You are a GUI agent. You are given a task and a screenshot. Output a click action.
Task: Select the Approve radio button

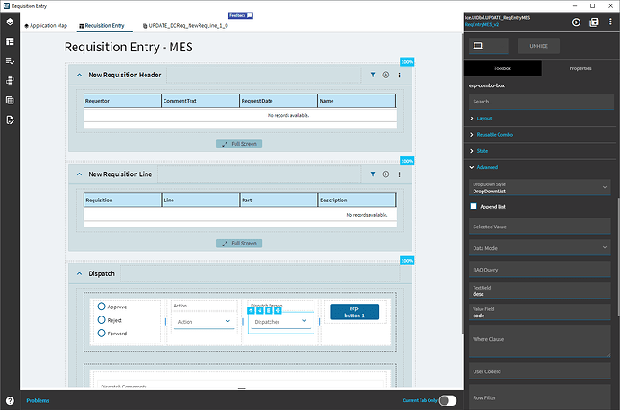pyautogui.click(x=102, y=307)
